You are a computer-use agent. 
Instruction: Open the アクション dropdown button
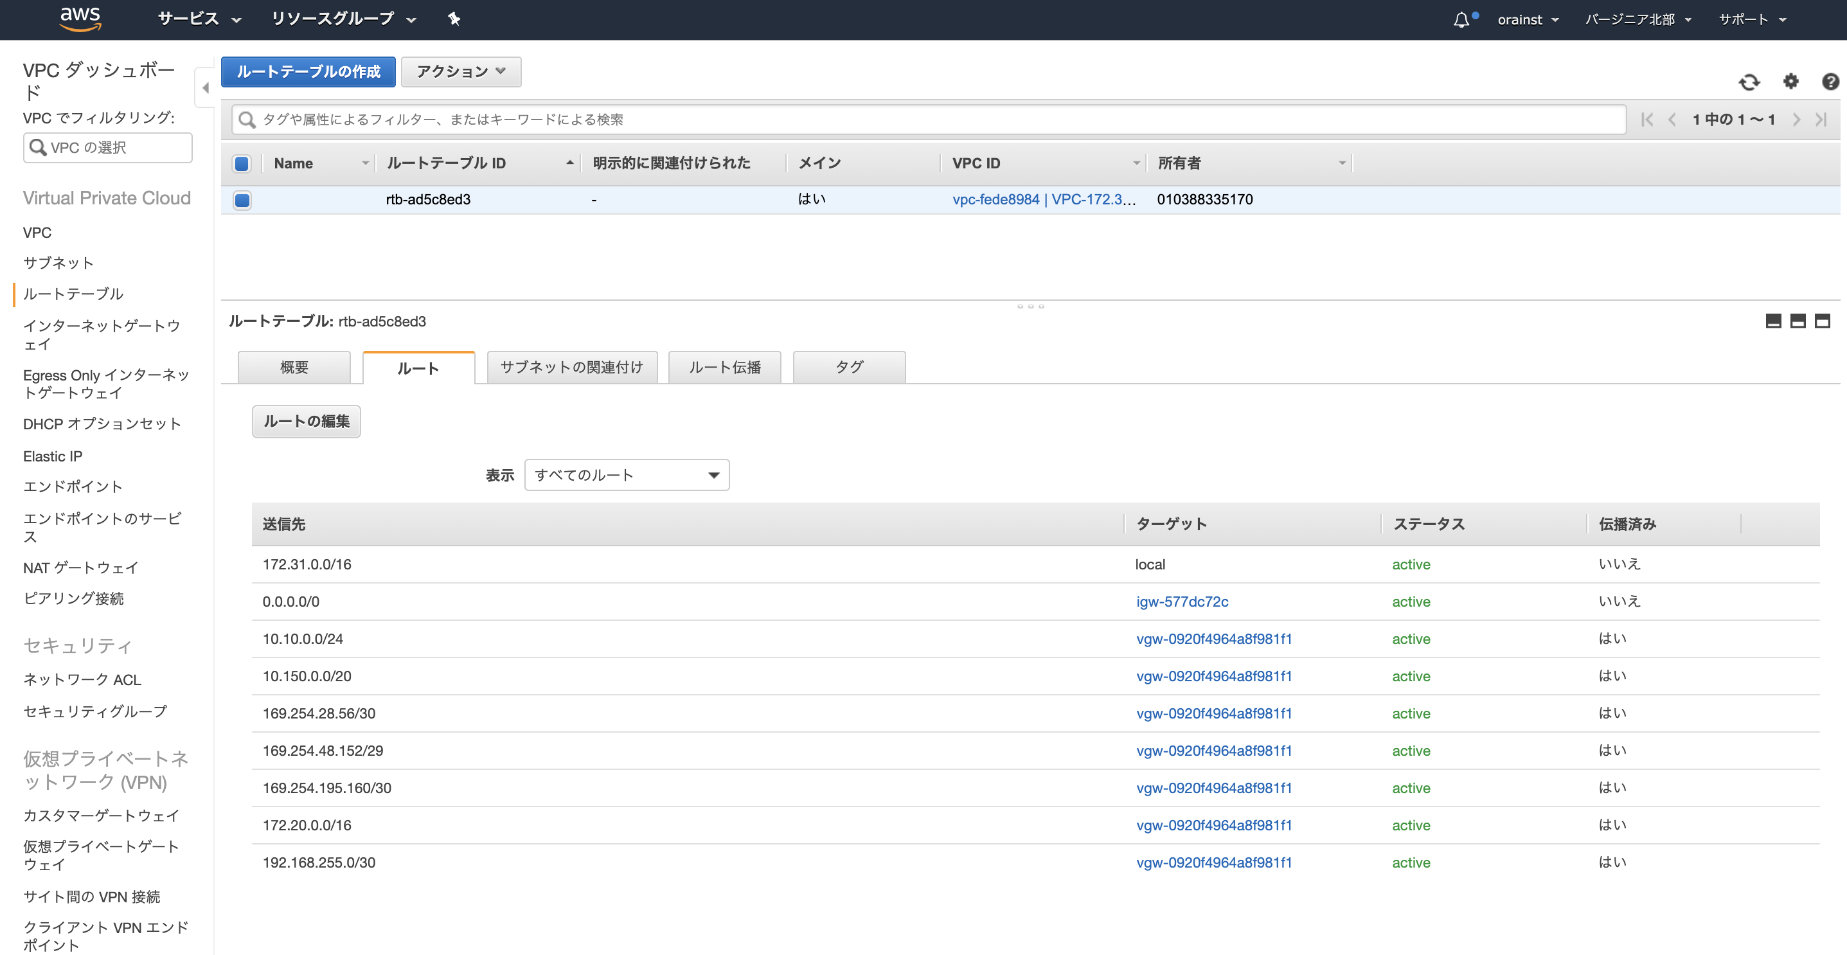coord(461,72)
